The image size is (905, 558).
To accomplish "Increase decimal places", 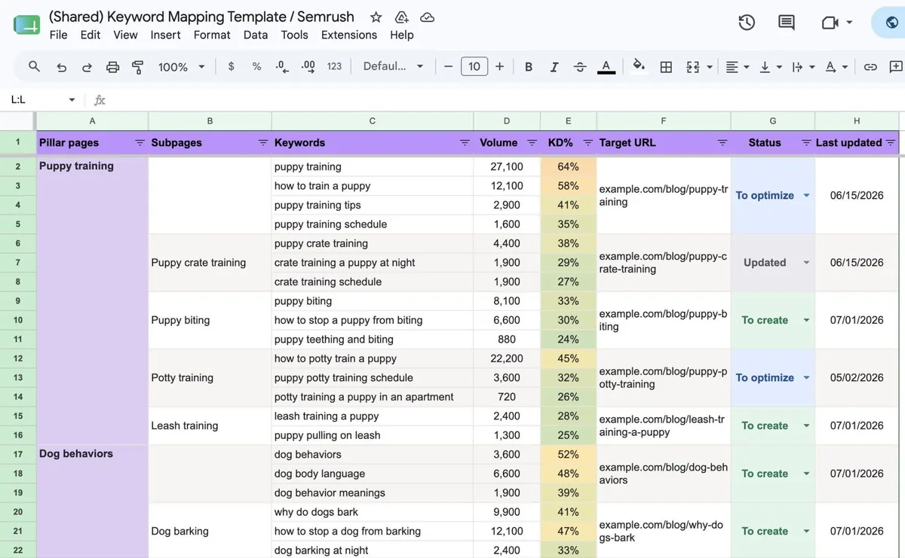I will tap(308, 66).
